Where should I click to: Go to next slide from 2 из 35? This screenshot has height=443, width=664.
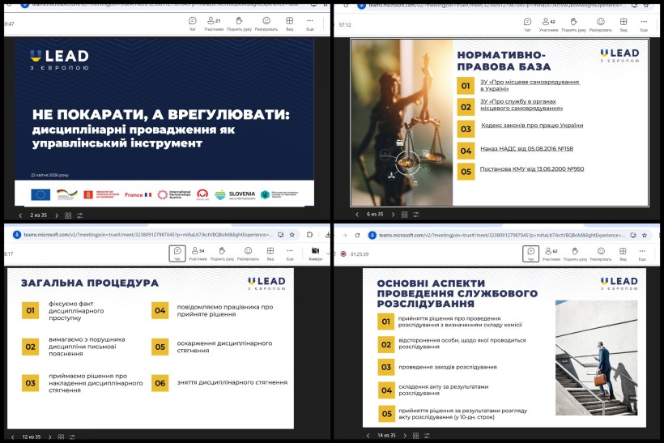coord(57,215)
